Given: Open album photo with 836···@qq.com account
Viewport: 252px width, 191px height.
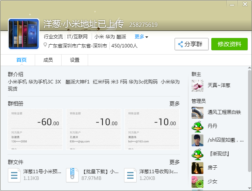Looking at the screenshot, I should [94, 129].
